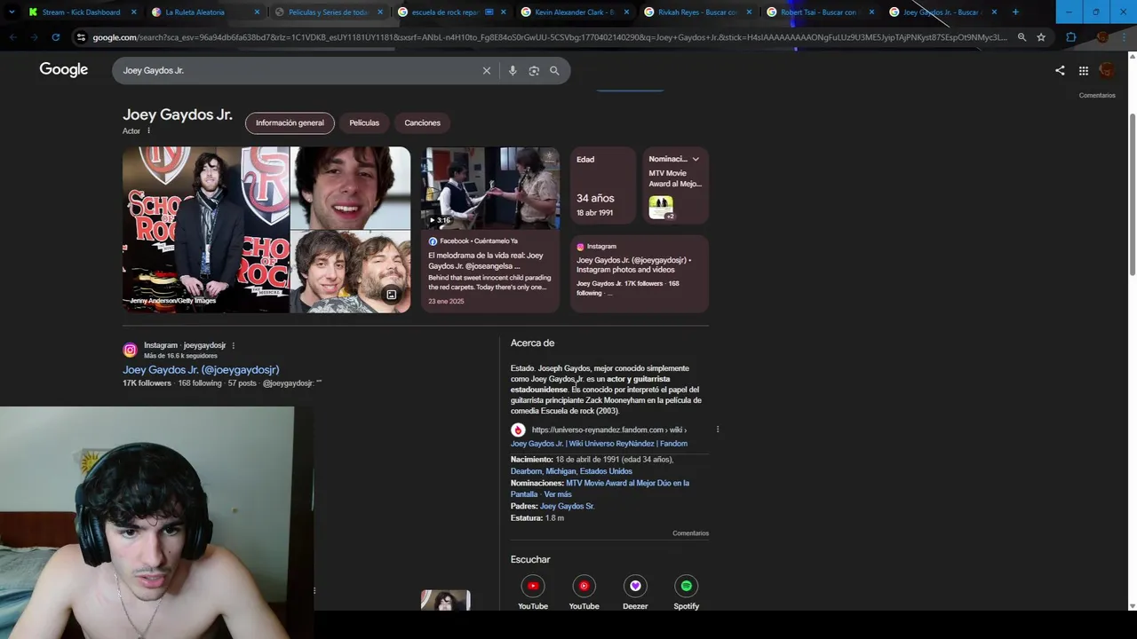The image size is (1137, 639).
Task: Click the Instagram icon in the search result
Action: coord(130,350)
